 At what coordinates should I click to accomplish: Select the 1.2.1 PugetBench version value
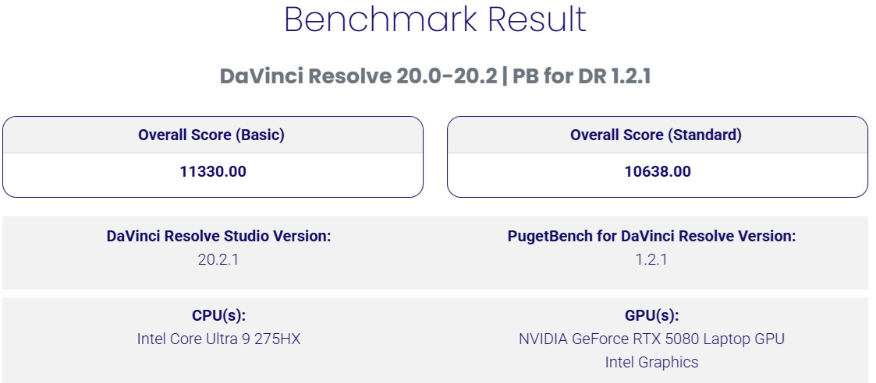pos(651,259)
